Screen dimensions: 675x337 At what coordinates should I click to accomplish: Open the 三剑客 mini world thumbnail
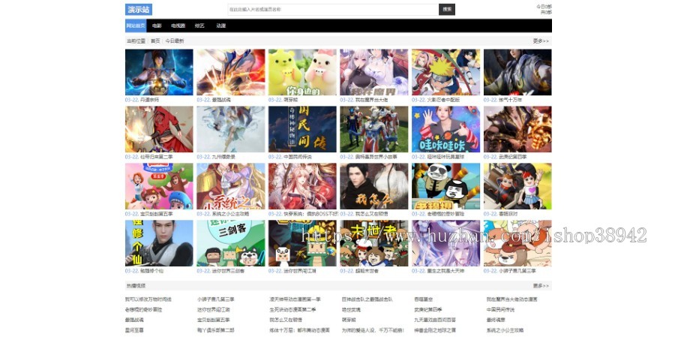[x=231, y=243]
